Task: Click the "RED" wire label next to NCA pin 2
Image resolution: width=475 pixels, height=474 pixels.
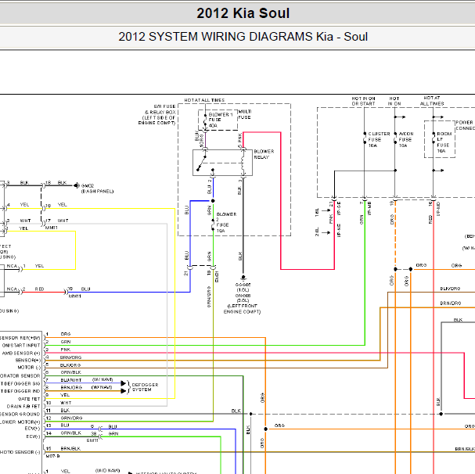Action: (x=39, y=289)
